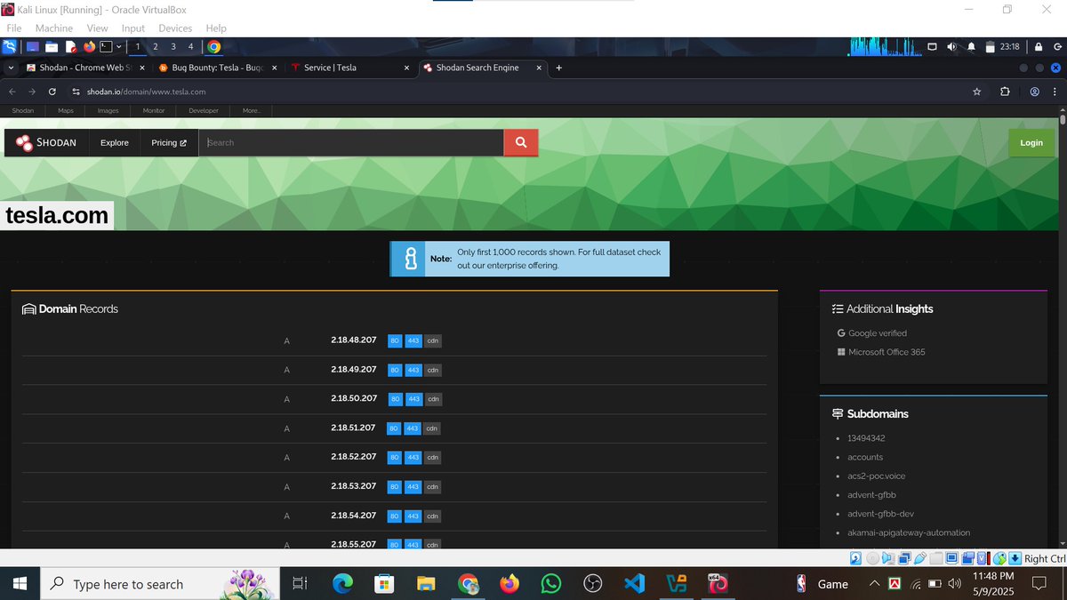Screen dimensions: 1067x600
Task: Close the Service | Tesla tab
Action: (x=406, y=68)
